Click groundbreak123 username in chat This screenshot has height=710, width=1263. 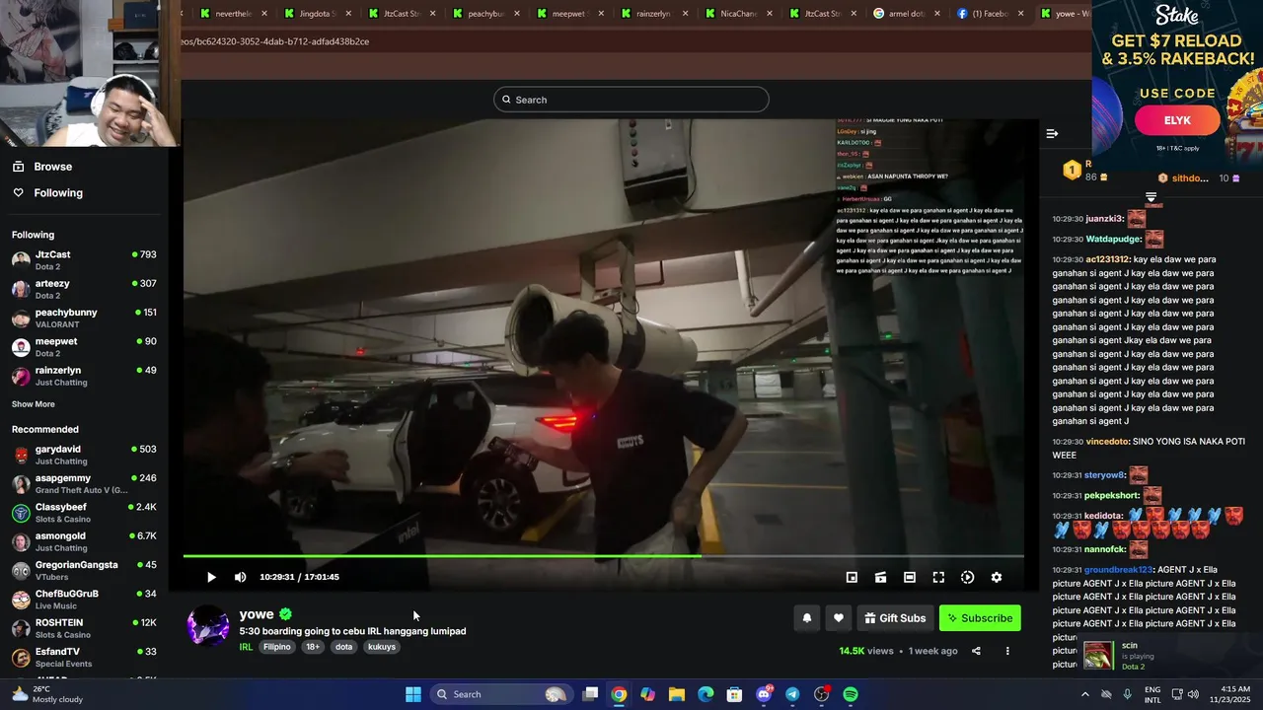[1118, 570]
